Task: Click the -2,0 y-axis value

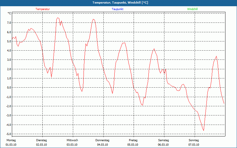Action: tap(9, 106)
